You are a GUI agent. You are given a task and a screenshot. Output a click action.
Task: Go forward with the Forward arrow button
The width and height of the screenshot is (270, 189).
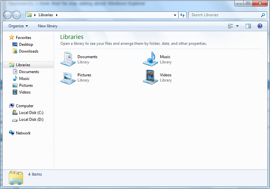point(17,15)
